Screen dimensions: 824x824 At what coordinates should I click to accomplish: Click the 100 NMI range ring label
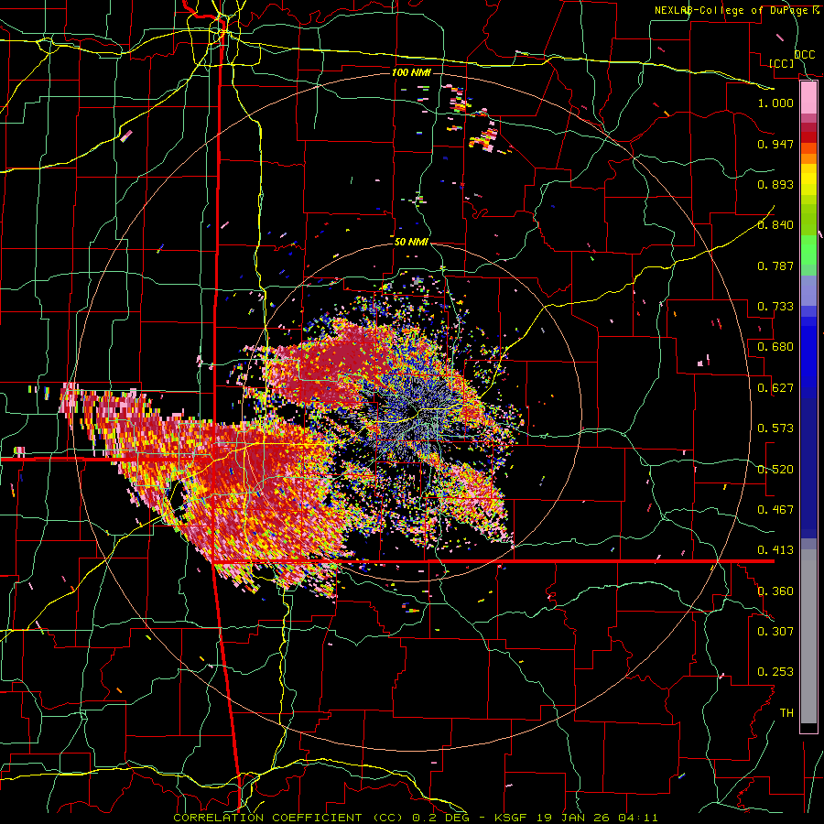(x=411, y=72)
